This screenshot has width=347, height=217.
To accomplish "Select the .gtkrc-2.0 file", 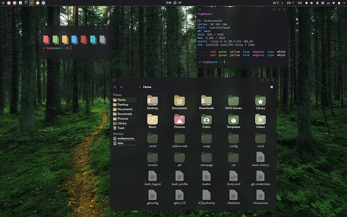I will 180,197.
